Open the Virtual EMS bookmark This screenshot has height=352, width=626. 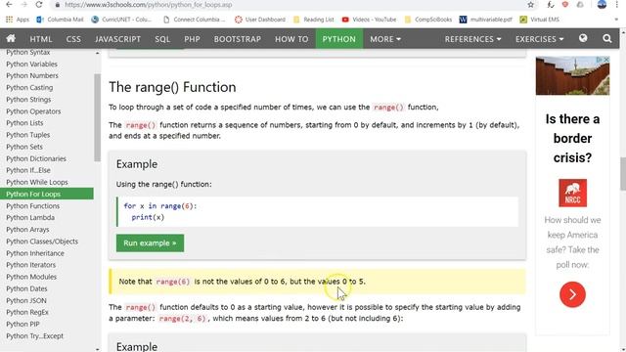pos(539,20)
